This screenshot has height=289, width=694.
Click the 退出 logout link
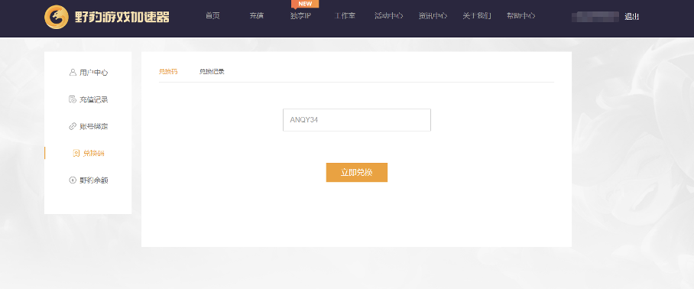point(631,17)
